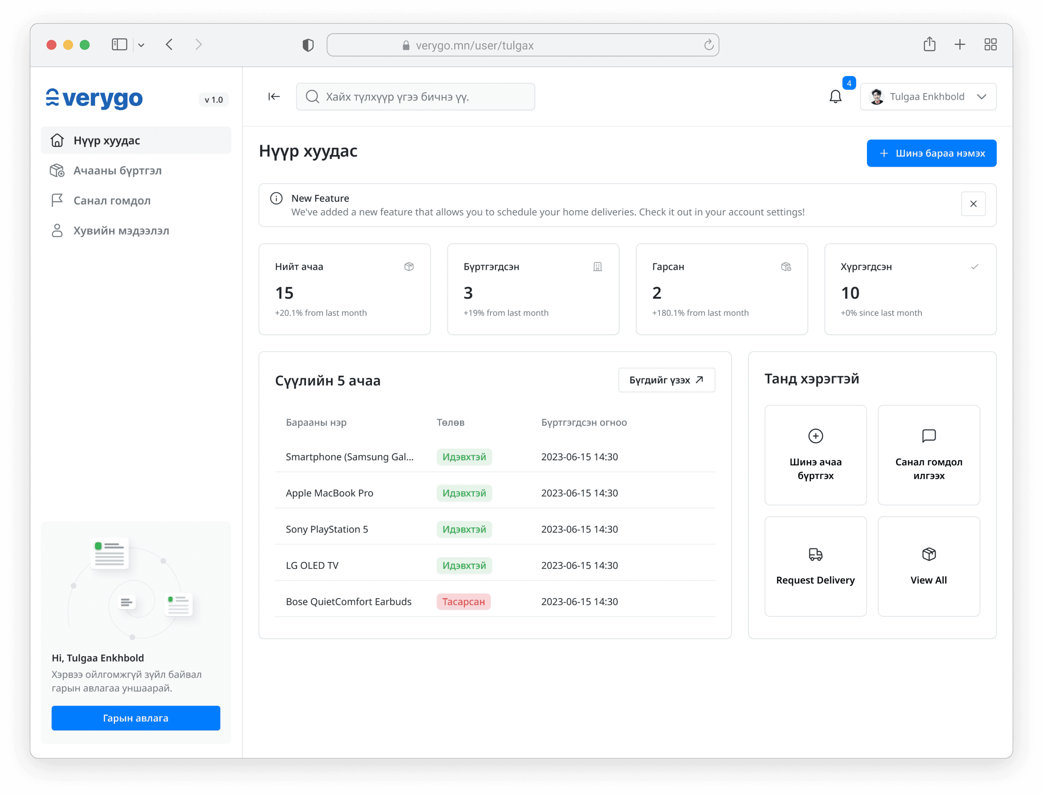Reload the page with the refresh icon
Viewport: 1043px width, 795px height.
[708, 45]
